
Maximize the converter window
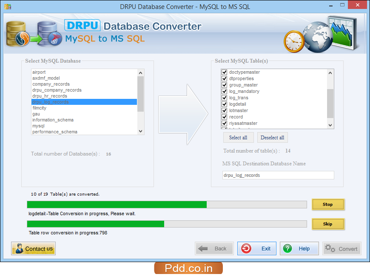[x=342, y=5]
